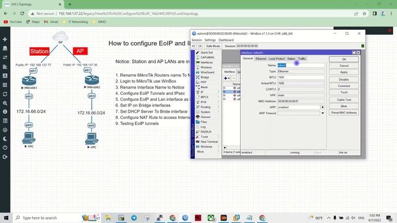Viewport: 397px width, 223px height.
Task: Expand Windows submenu in WinBox
Action: click(219, 147)
